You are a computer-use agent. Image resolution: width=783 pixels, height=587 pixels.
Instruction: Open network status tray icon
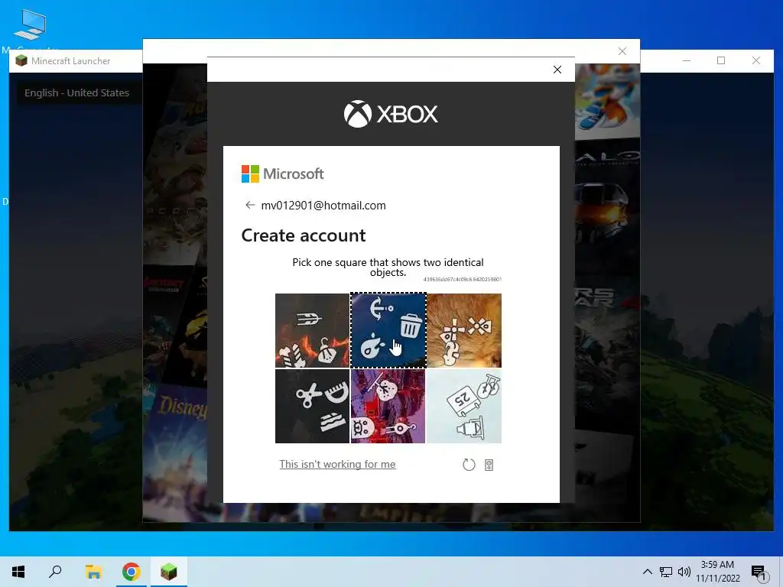click(x=666, y=572)
